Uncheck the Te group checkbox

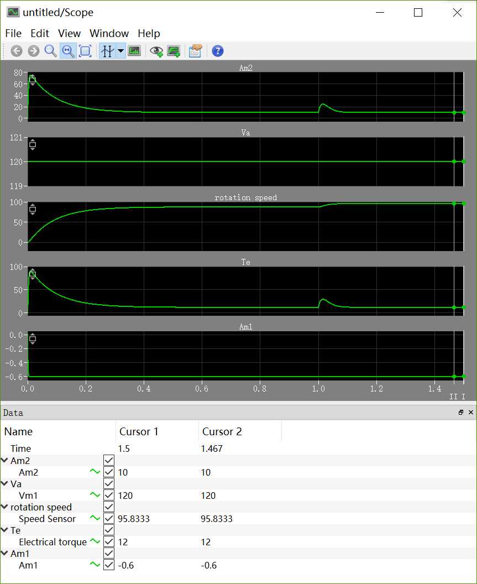109,530
